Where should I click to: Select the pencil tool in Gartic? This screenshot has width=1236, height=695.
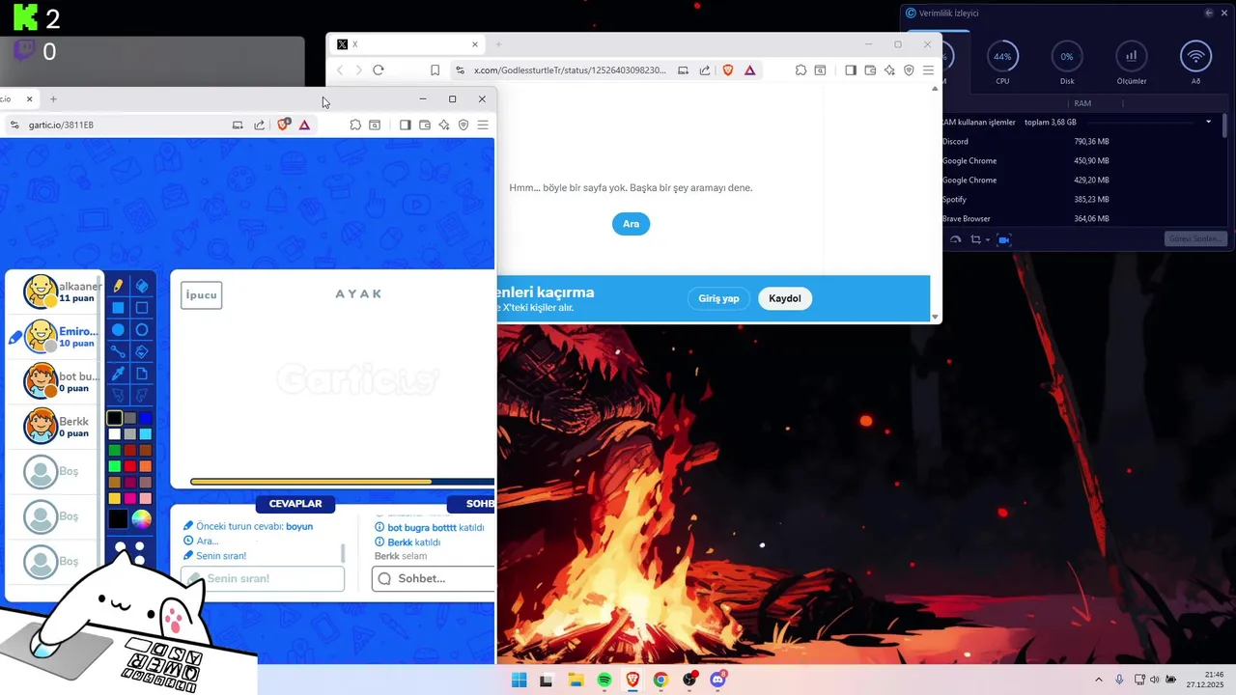tap(118, 286)
